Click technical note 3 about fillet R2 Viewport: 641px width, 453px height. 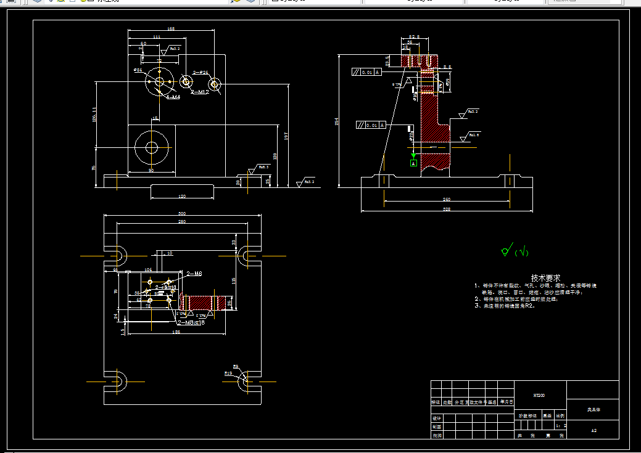click(505, 306)
